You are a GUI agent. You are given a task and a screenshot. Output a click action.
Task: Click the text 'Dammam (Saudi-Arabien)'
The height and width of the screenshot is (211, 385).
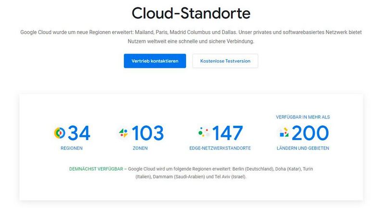click(x=179, y=177)
